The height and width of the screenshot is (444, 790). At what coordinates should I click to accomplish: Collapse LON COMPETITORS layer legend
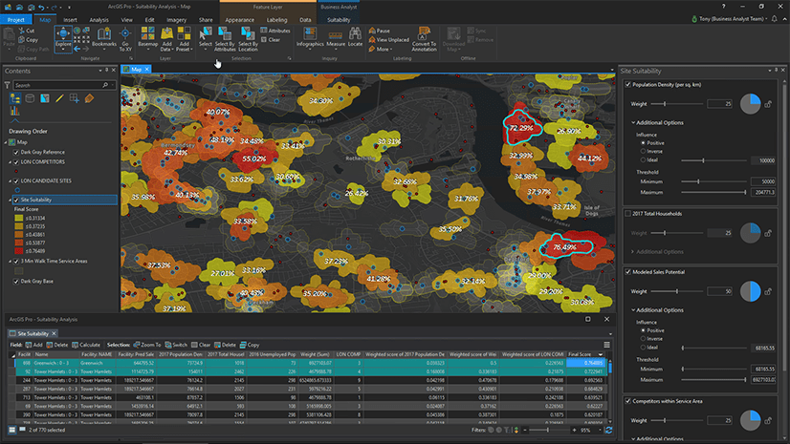click(10, 162)
